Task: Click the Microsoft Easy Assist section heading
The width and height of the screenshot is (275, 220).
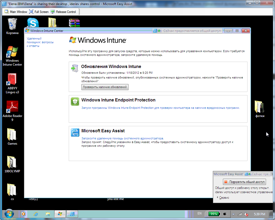Action: point(103,131)
